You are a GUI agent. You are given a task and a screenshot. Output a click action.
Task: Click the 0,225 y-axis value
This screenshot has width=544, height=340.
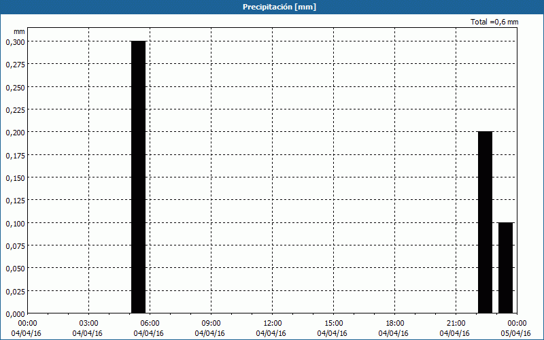[x=15, y=110]
